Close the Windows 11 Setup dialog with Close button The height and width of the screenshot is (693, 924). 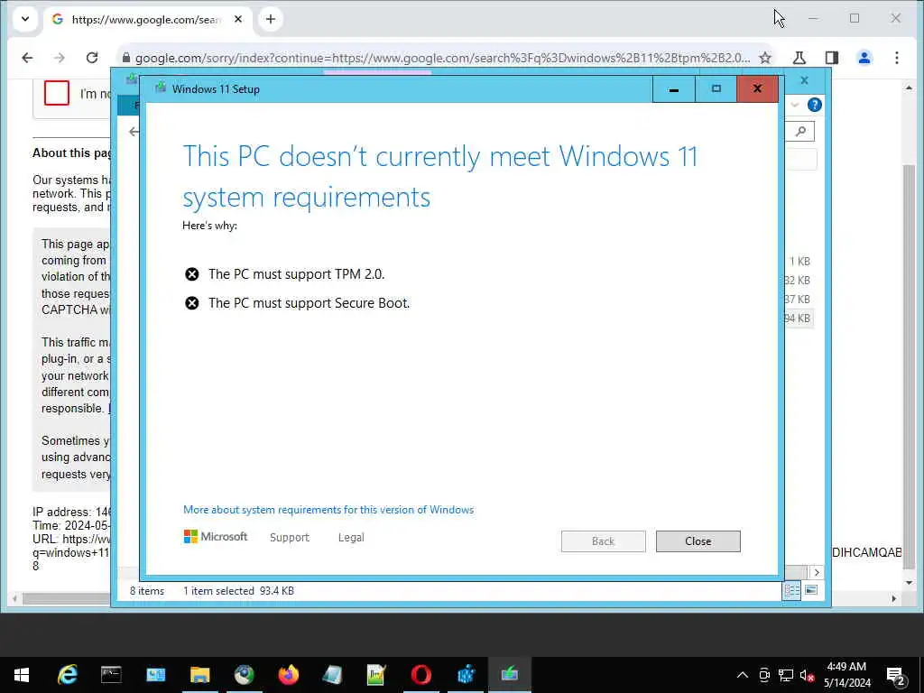(698, 541)
